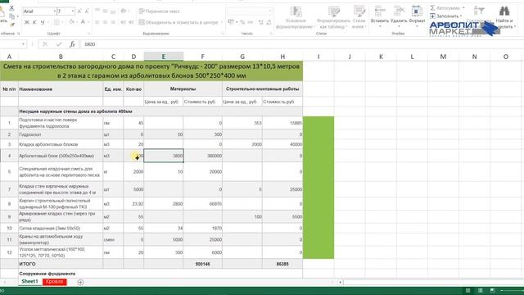Click Найти и выделить binoculars icon
This screenshot has width=524, height=295.
504,11
